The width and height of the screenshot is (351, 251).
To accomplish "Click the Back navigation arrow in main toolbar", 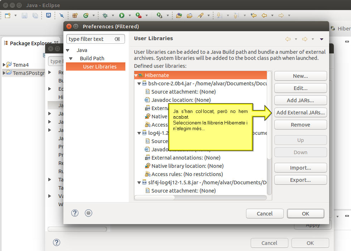I will (264, 15).
